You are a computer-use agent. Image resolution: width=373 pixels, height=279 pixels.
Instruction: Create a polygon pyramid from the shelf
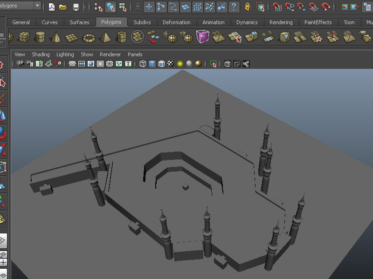(106, 37)
